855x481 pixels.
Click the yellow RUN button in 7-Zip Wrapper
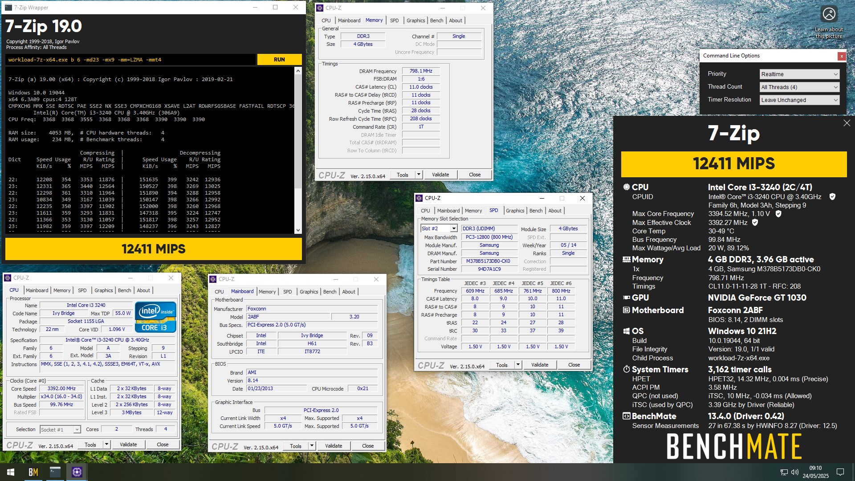pos(279,60)
